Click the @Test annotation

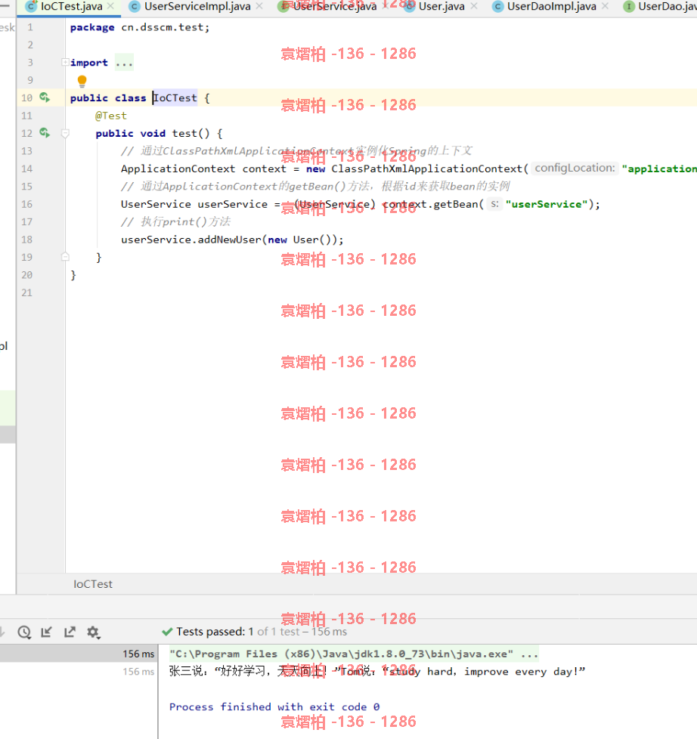(x=111, y=116)
